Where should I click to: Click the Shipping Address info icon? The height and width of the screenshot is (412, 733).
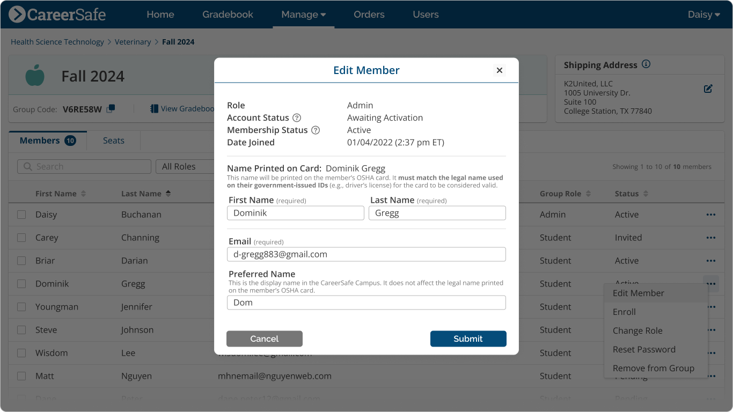pyautogui.click(x=646, y=64)
